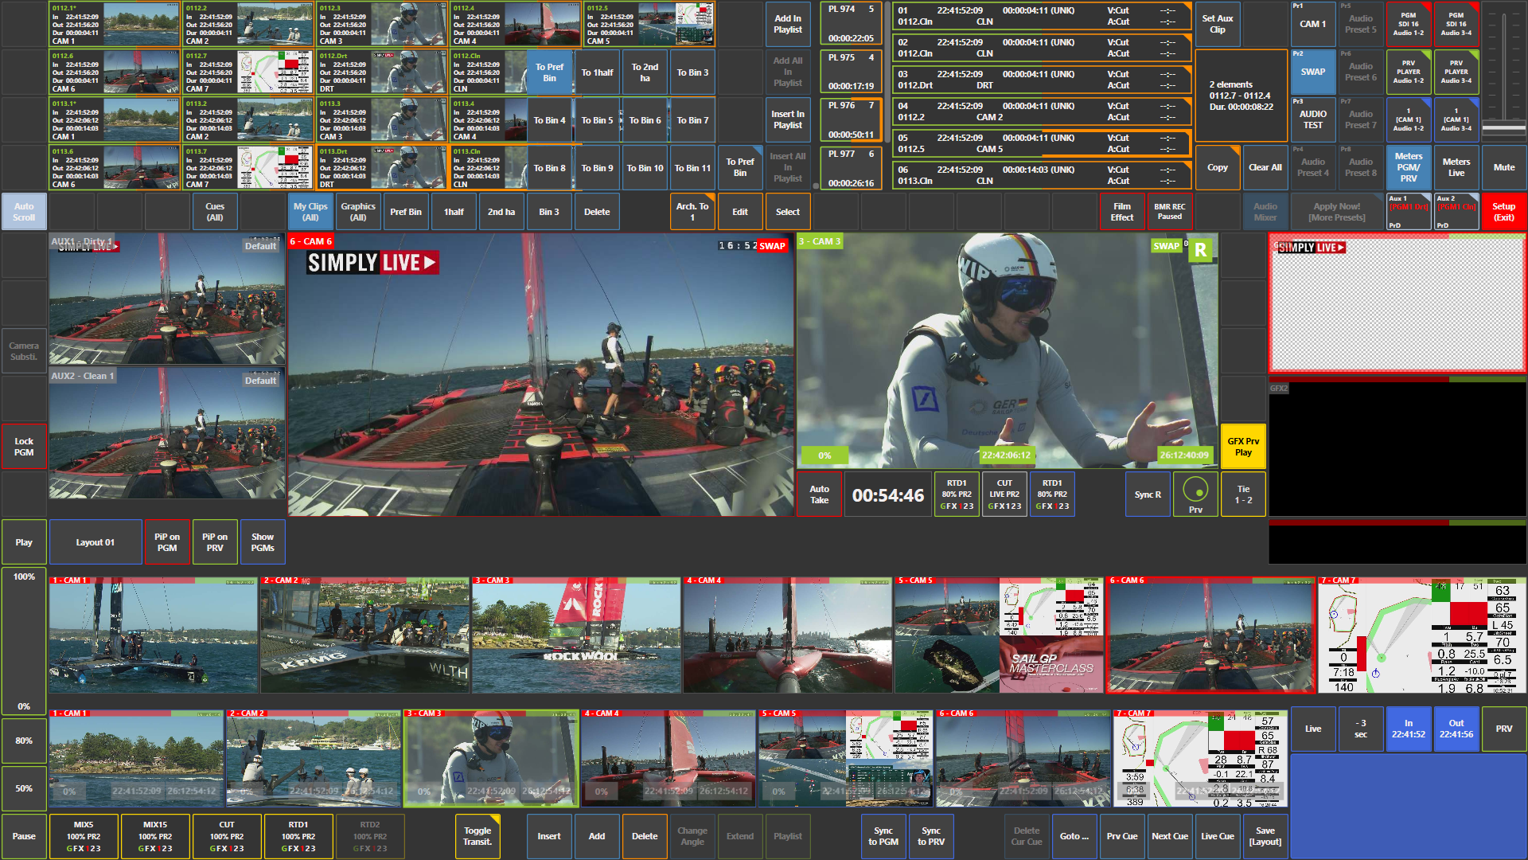Send clip To Bin 4
This screenshot has height=860, width=1528.
tap(549, 120)
